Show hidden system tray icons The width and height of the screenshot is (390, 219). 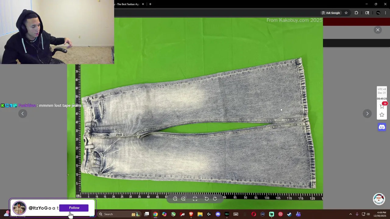point(350,214)
